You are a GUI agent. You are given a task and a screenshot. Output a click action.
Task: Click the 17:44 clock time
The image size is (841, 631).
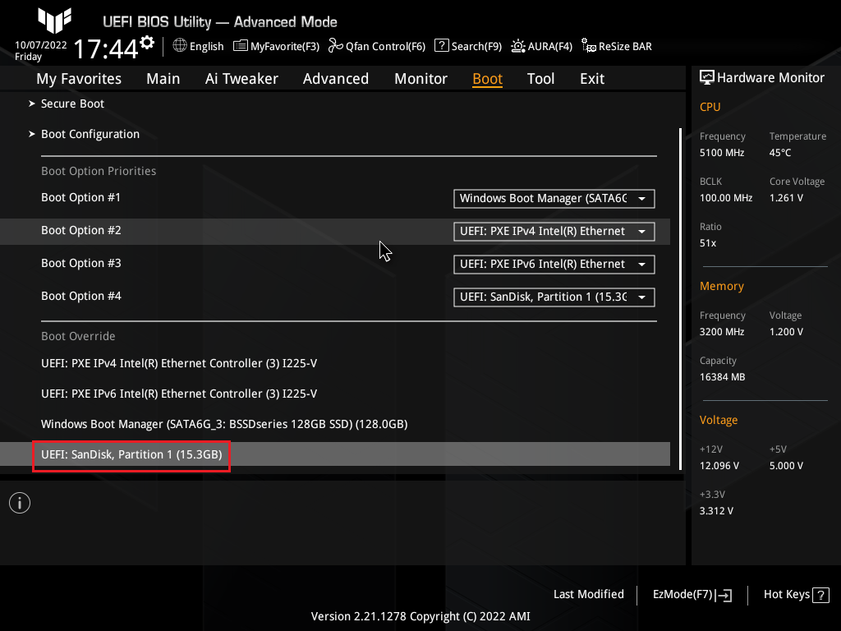coord(106,48)
